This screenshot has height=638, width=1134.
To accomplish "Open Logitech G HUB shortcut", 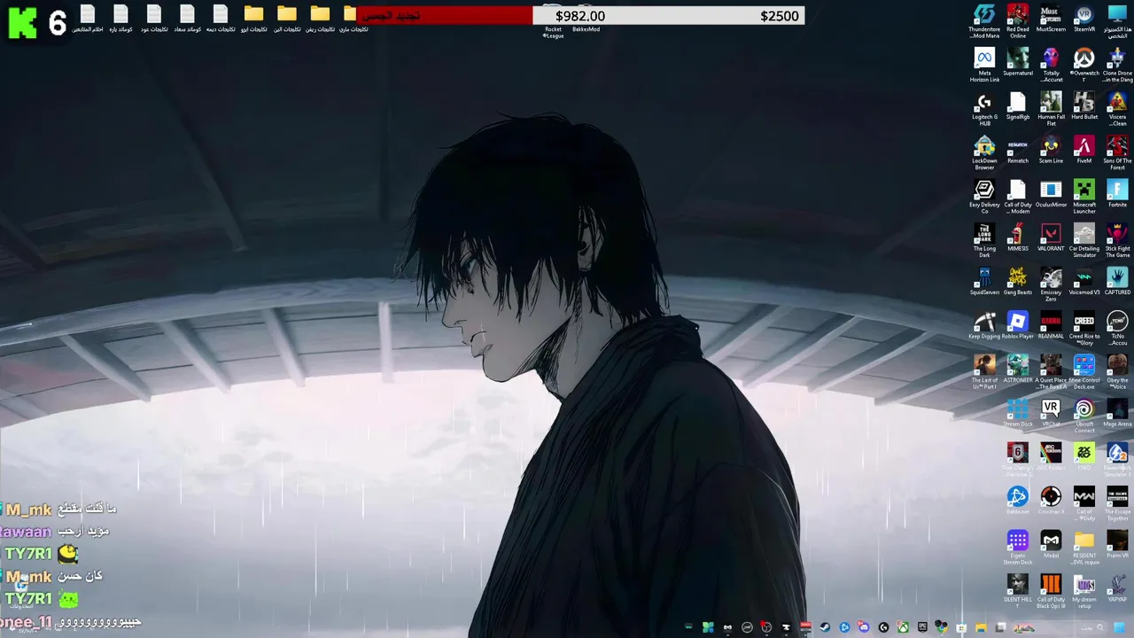I will pyautogui.click(x=984, y=109).
